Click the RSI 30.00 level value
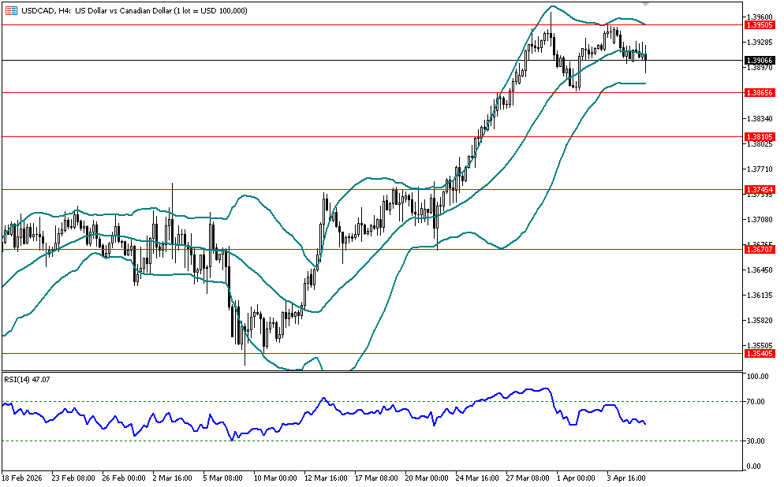784x487 pixels. click(x=757, y=441)
